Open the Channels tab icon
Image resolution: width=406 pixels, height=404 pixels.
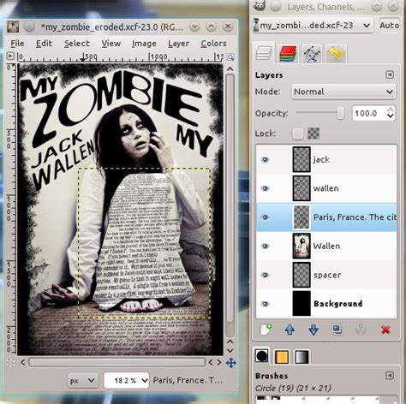[288, 54]
